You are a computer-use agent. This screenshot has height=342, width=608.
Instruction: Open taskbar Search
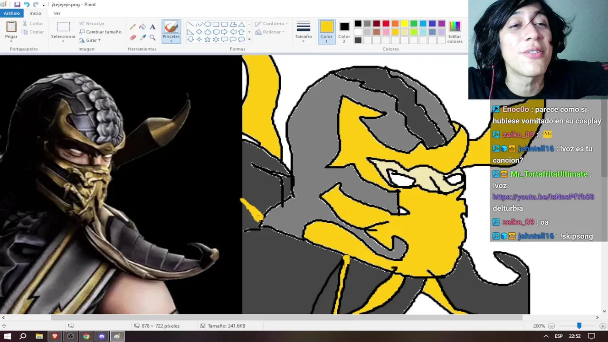pyautogui.click(x=23, y=336)
